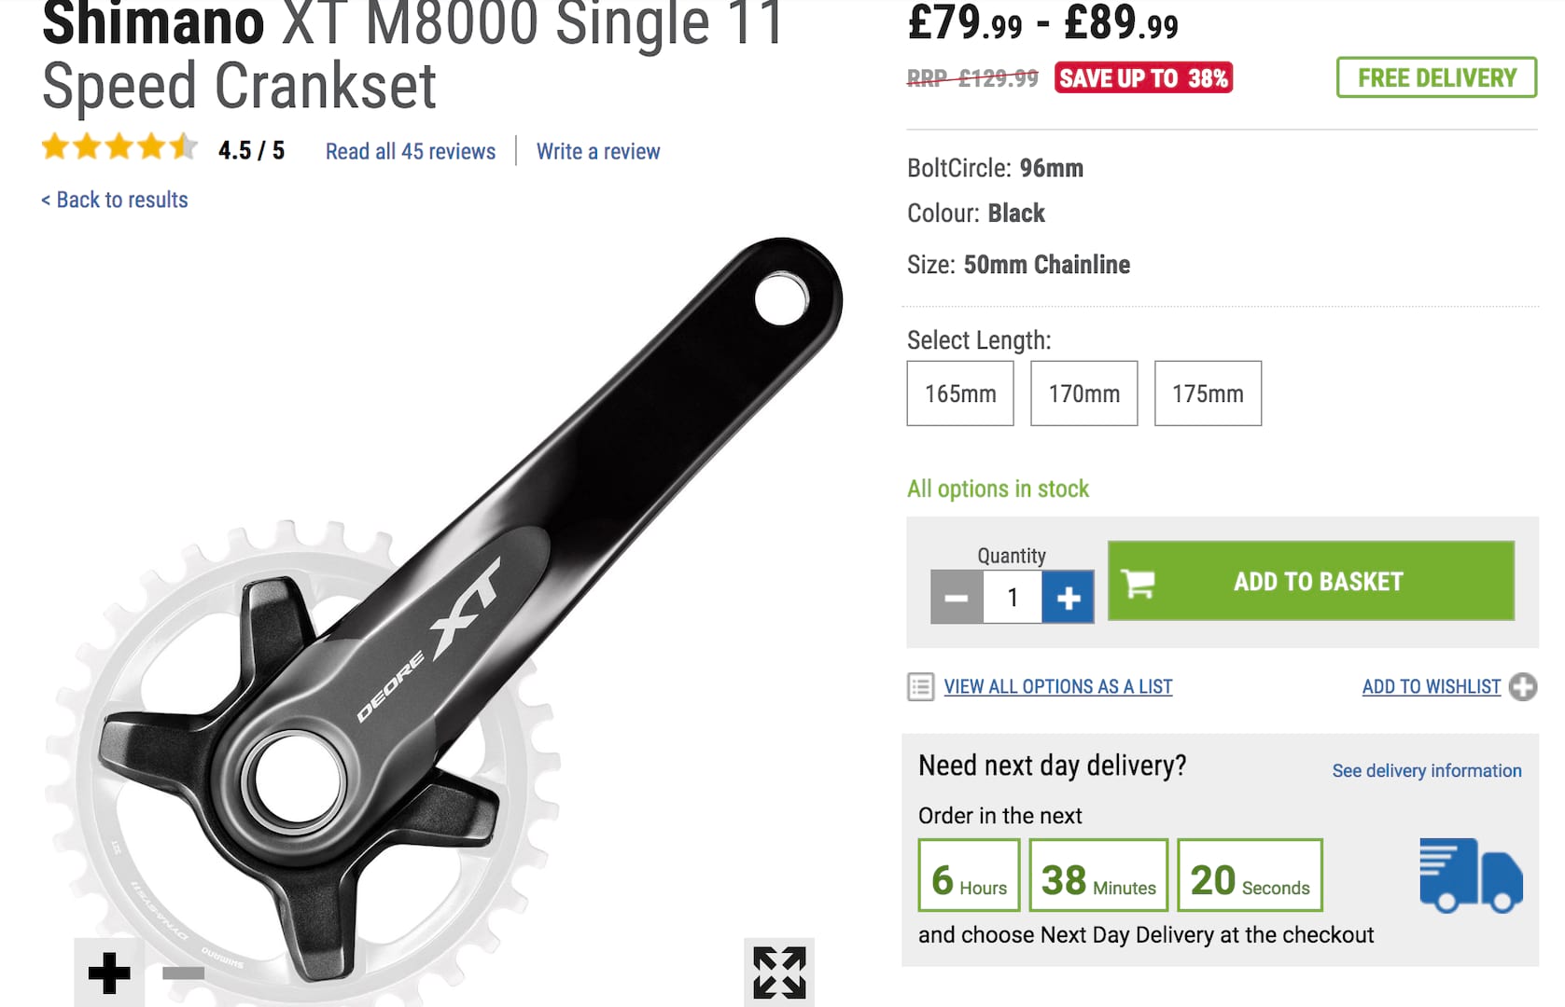
Task: Click the list icon beside view all options
Action: click(x=921, y=687)
